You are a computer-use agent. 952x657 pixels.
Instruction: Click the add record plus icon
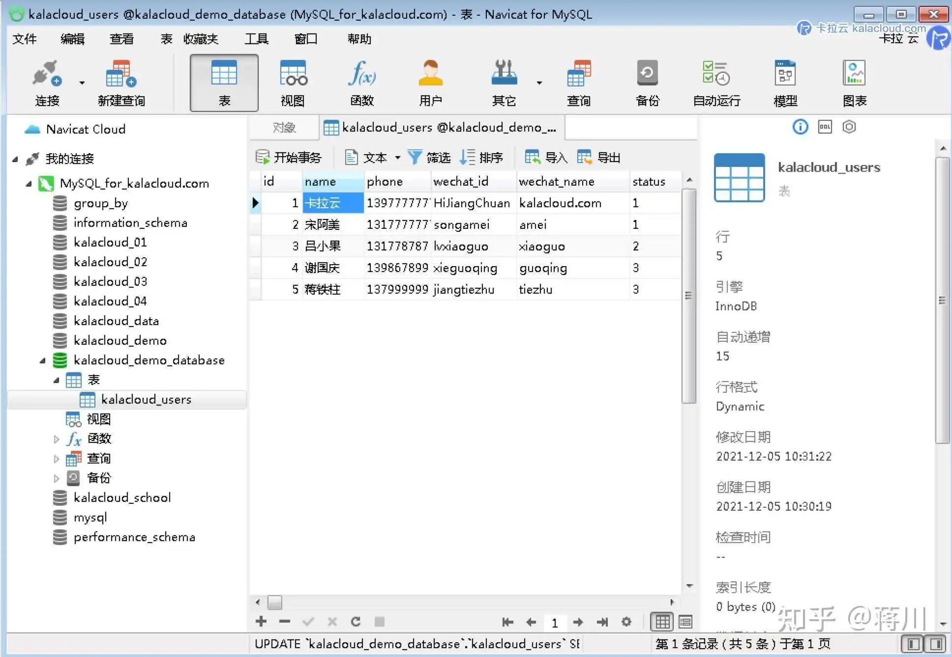coord(261,622)
